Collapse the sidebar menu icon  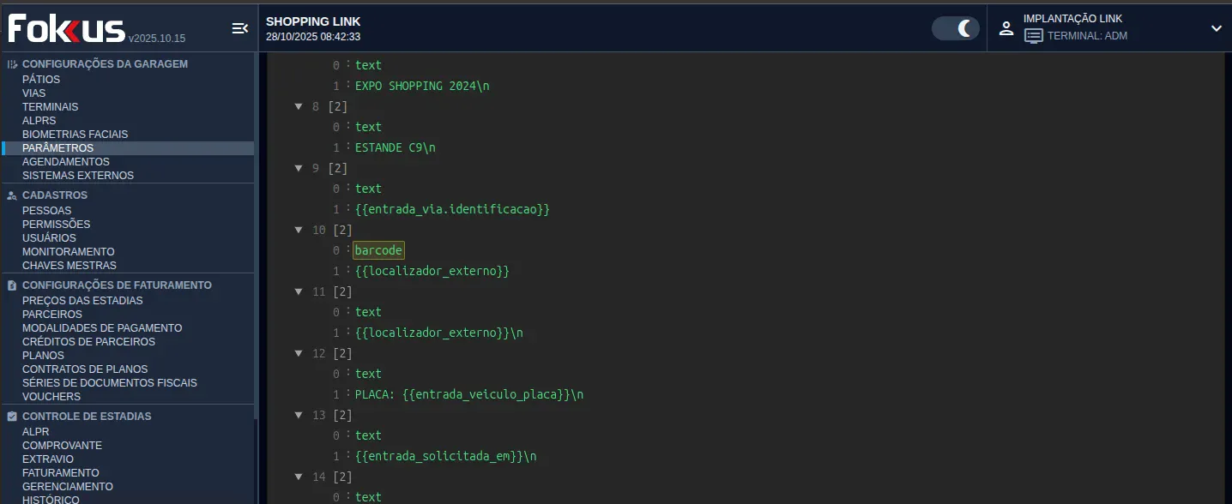(x=239, y=28)
